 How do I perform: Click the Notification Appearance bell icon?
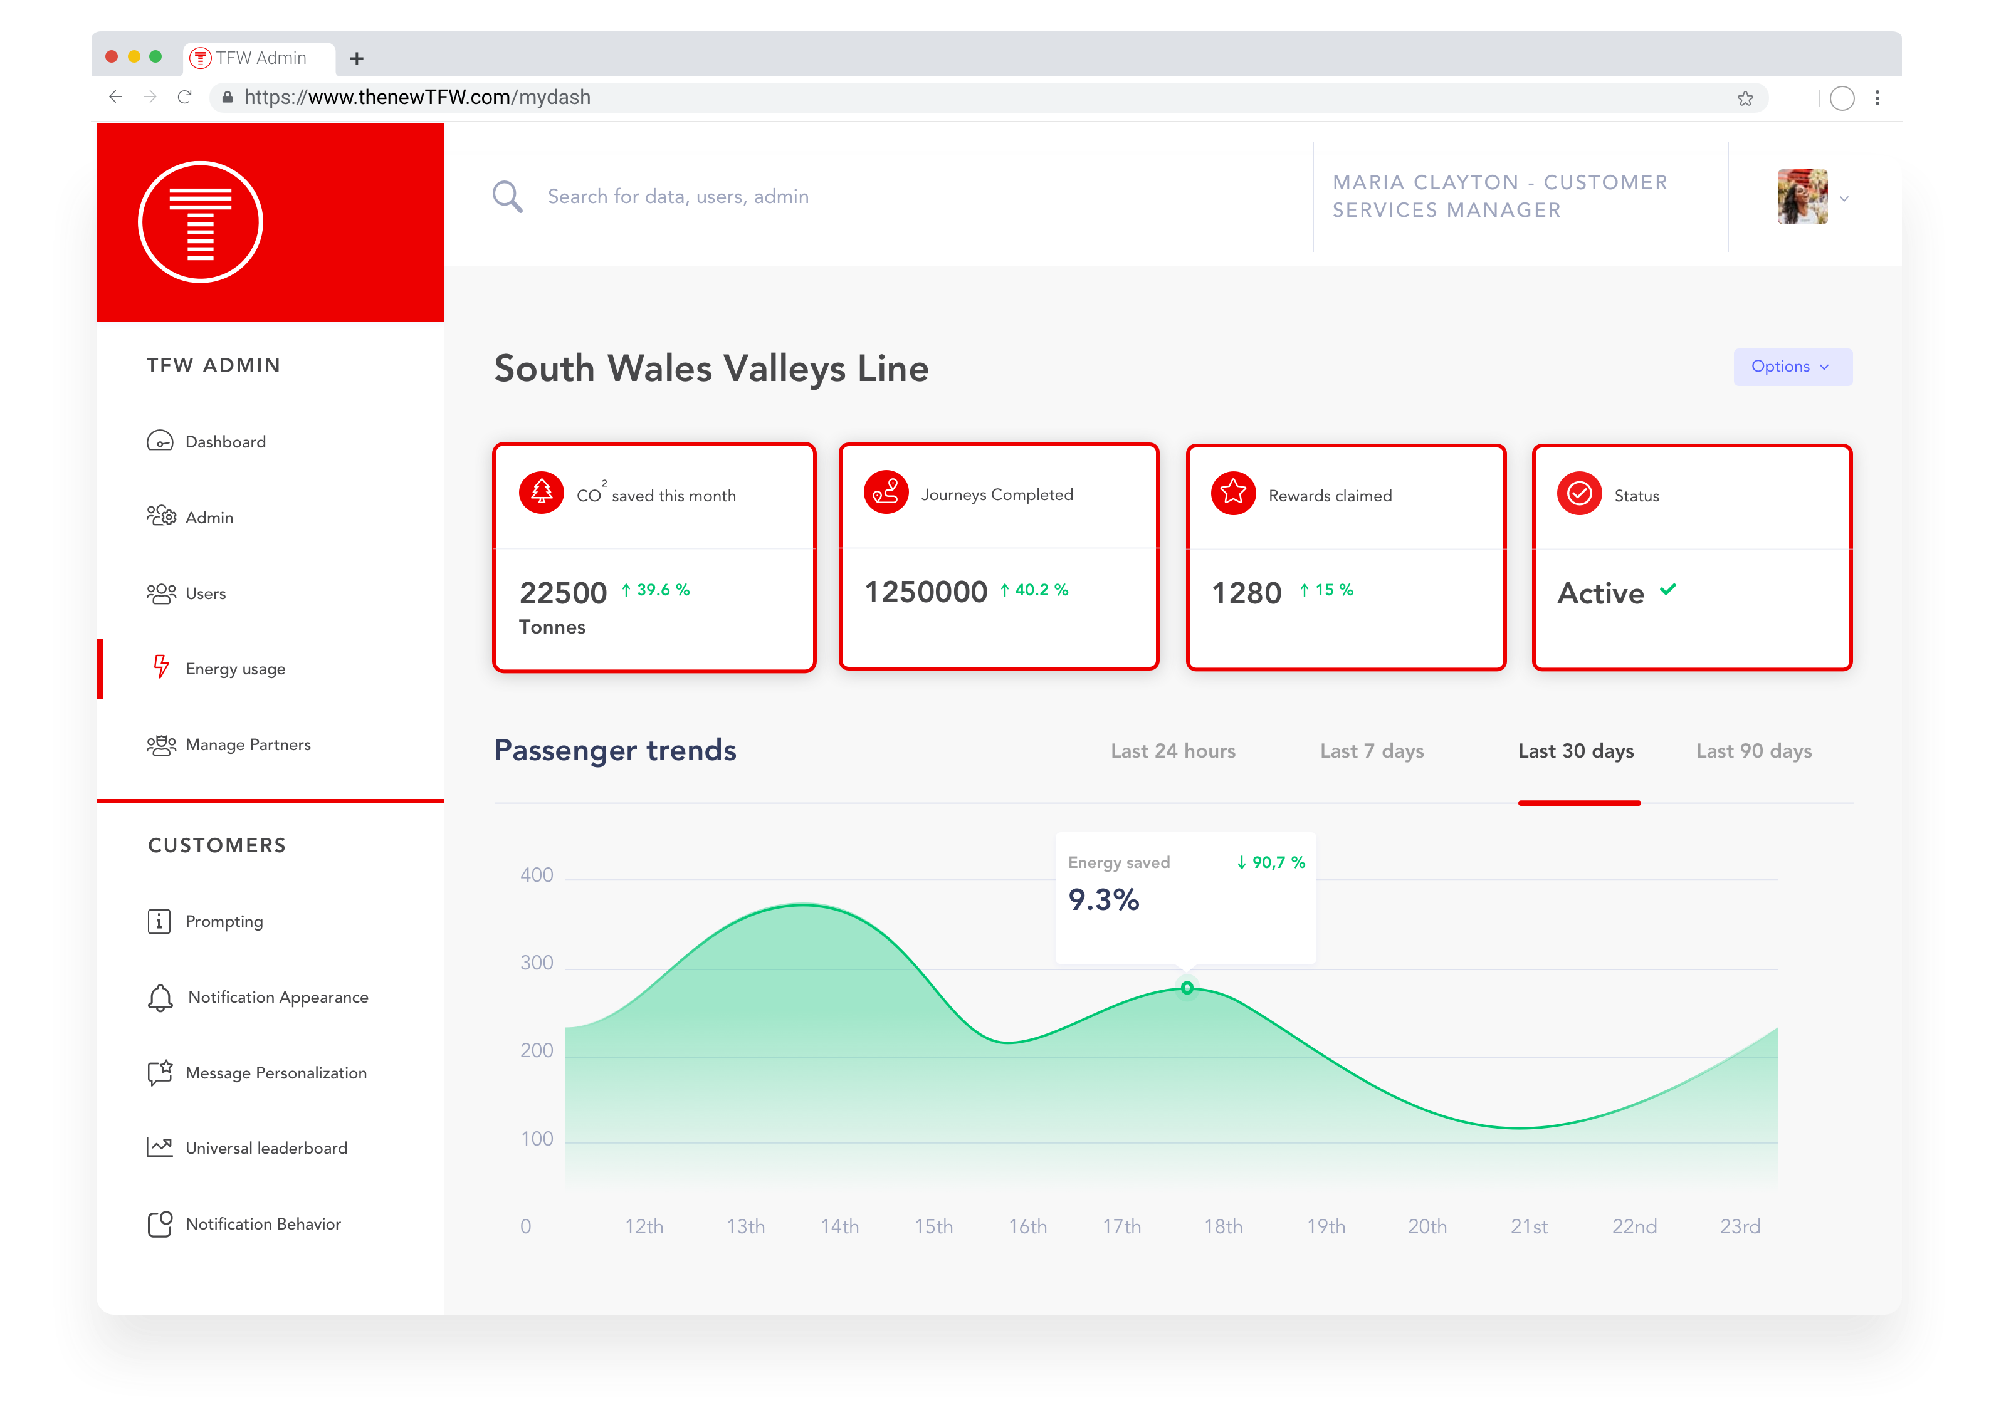click(x=160, y=998)
